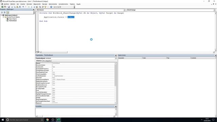Image resolution: width=217 pixels, height=122 pixels.
Task: Open the Herramientas menu
Action: click(53, 4)
